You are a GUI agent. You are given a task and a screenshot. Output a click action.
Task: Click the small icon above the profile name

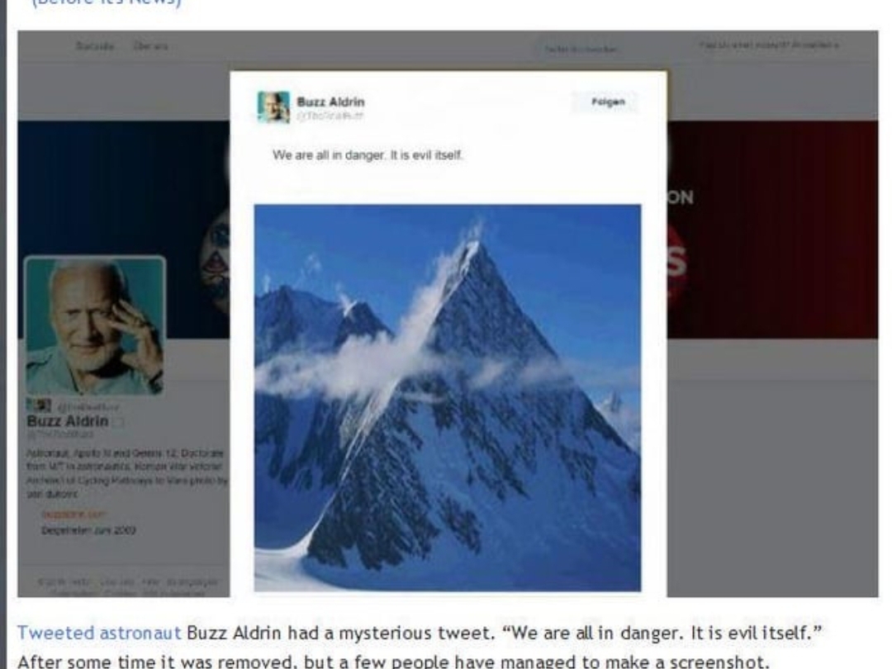[39, 406]
